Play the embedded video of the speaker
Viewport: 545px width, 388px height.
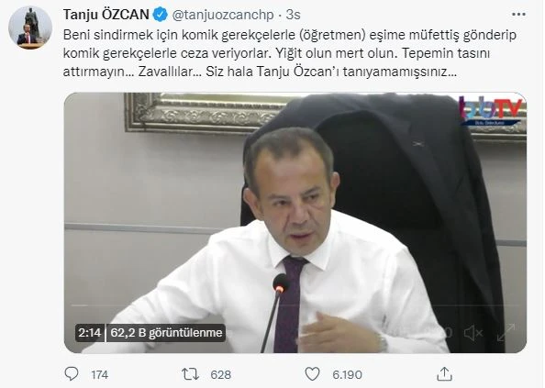[295, 223]
